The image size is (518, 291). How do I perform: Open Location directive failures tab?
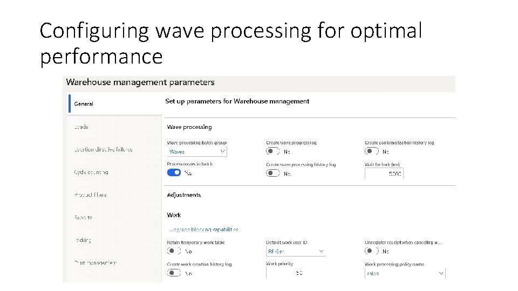pyautogui.click(x=103, y=149)
